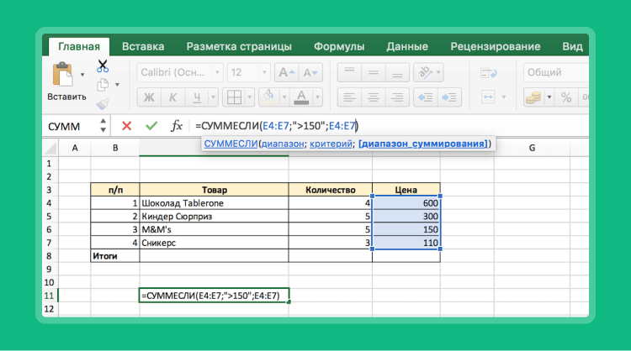Open the Общий number format box

tap(556, 73)
